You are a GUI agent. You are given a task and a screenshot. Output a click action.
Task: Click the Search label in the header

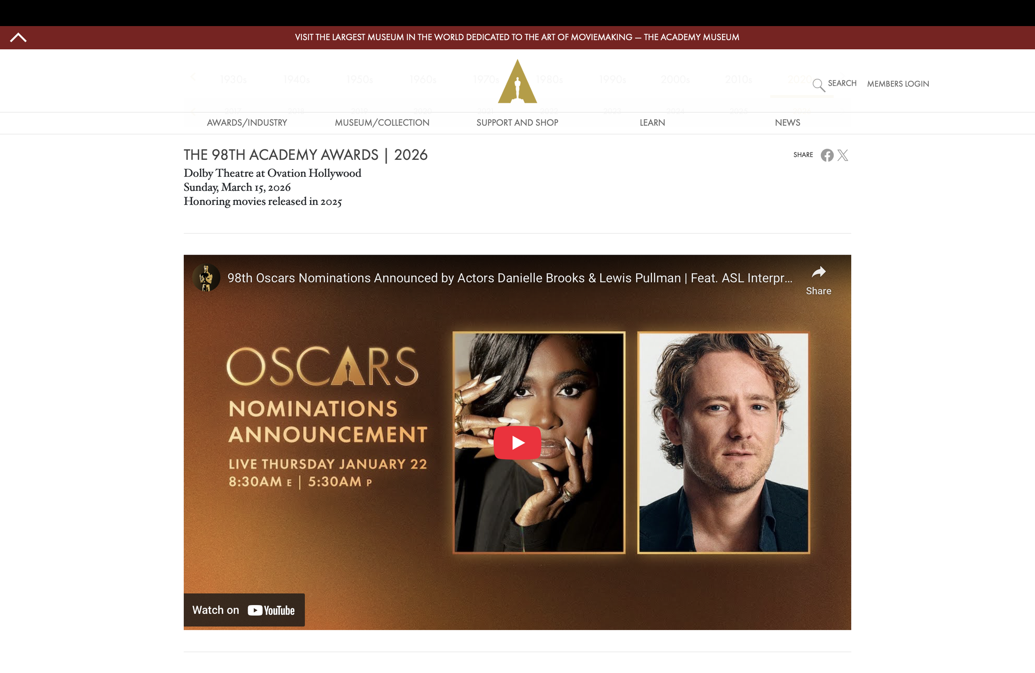[x=842, y=83]
